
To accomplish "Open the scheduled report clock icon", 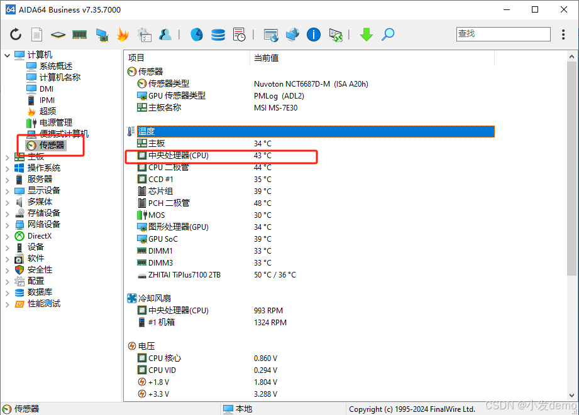I will tap(240, 35).
